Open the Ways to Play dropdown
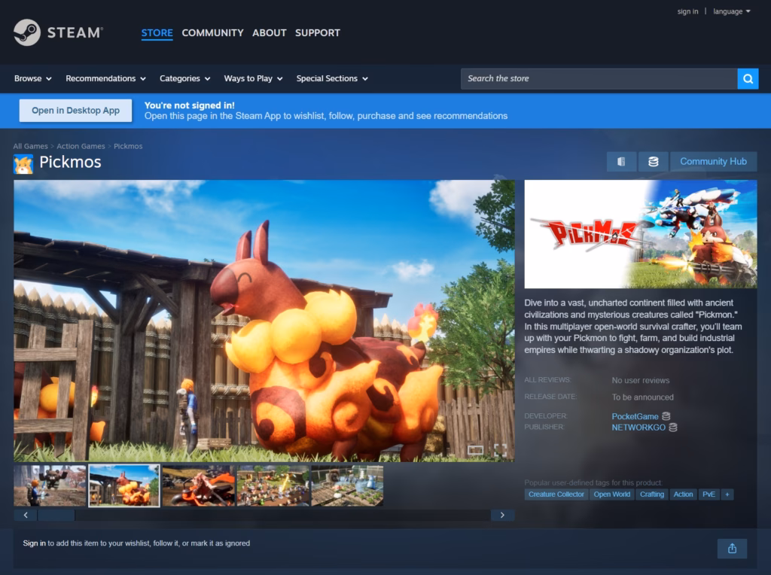 (x=253, y=78)
